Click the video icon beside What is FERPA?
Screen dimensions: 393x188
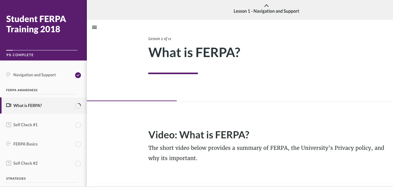pyautogui.click(x=9, y=105)
